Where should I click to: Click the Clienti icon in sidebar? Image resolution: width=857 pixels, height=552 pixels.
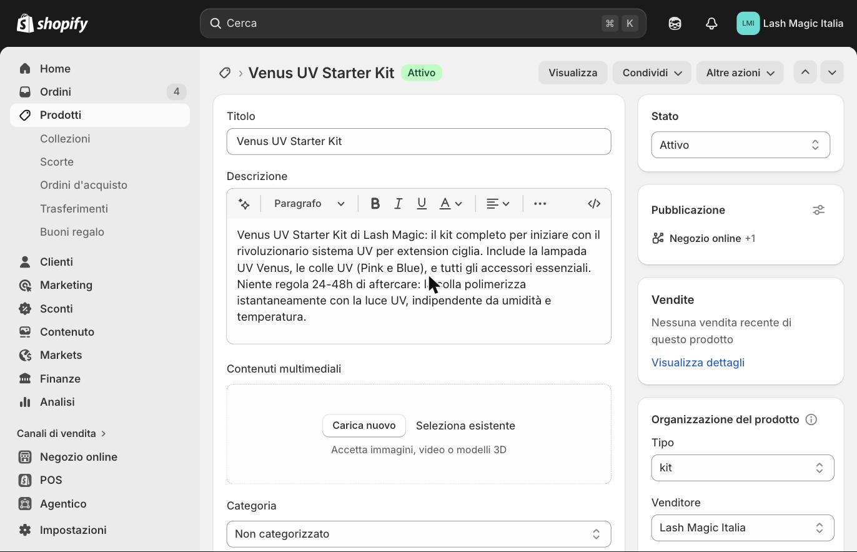pyautogui.click(x=25, y=262)
